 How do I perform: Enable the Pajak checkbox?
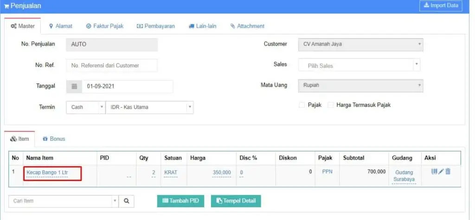click(302, 105)
